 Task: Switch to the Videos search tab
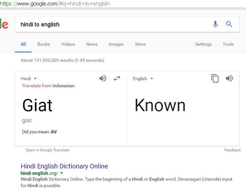pos(68,44)
